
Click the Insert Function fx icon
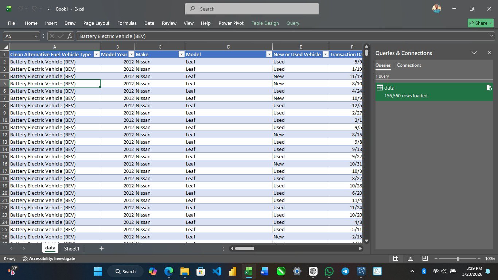click(x=70, y=36)
